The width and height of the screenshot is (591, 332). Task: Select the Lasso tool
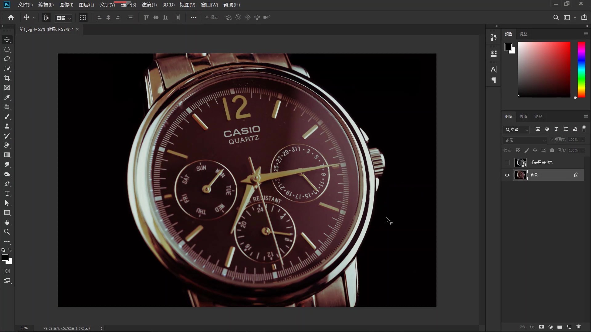(7, 59)
